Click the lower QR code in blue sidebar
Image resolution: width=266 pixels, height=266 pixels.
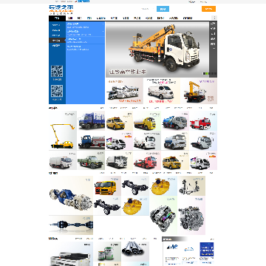click(x=57, y=91)
